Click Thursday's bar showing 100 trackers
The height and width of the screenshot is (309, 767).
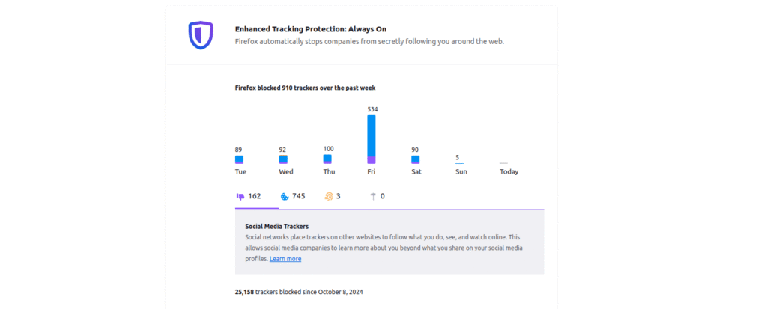327,159
